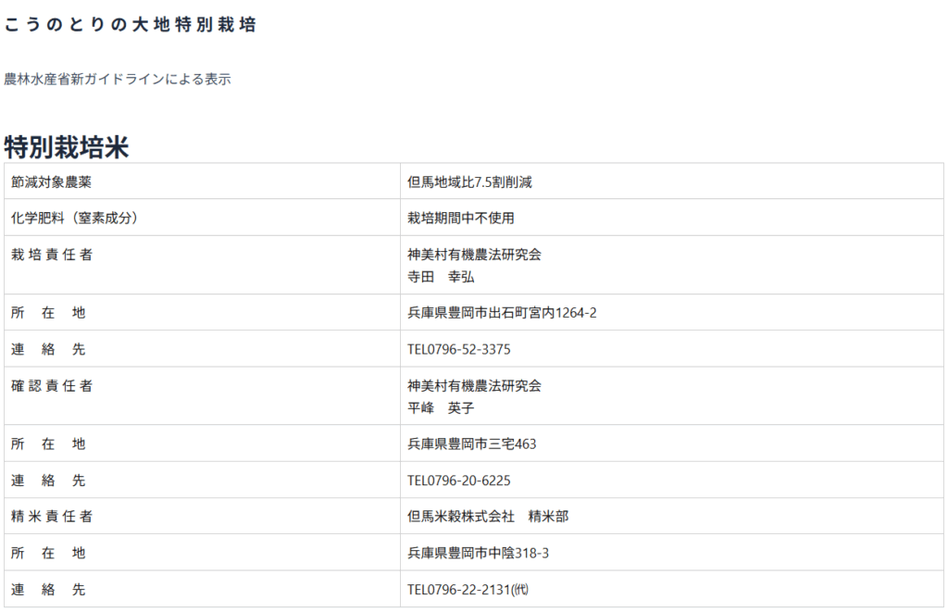Click the 農林水産省新ガイドラインによる表示 text
This screenshot has height=612, width=948.
[118, 80]
